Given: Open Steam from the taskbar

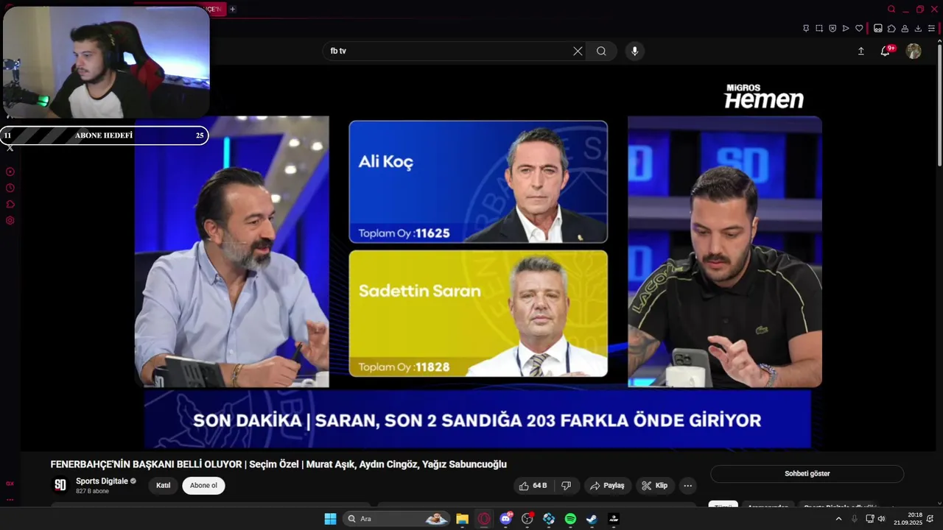Looking at the screenshot, I should 592,519.
